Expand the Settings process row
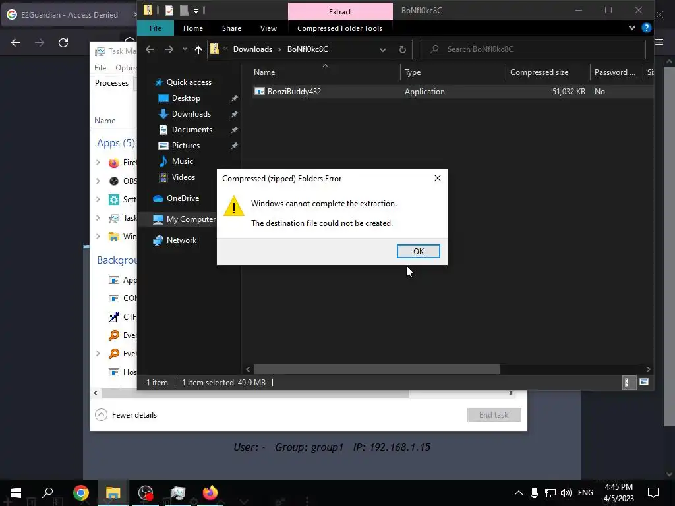This screenshot has width=675, height=506. (x=98, y=199)
